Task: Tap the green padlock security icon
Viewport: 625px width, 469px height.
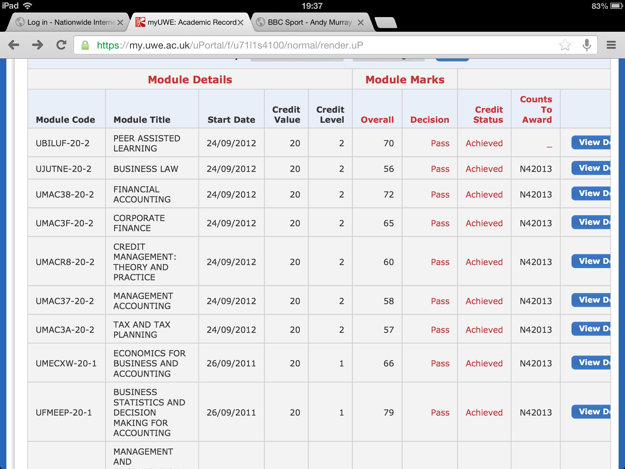Action: [85, 45]
